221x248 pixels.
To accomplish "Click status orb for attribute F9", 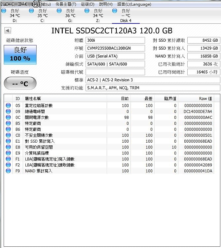I will tap(8, 171).
